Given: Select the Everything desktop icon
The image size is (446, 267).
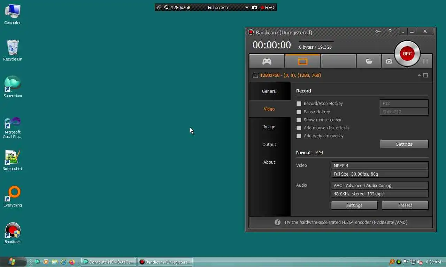Looking at the screenshot, I should point(13,196).
